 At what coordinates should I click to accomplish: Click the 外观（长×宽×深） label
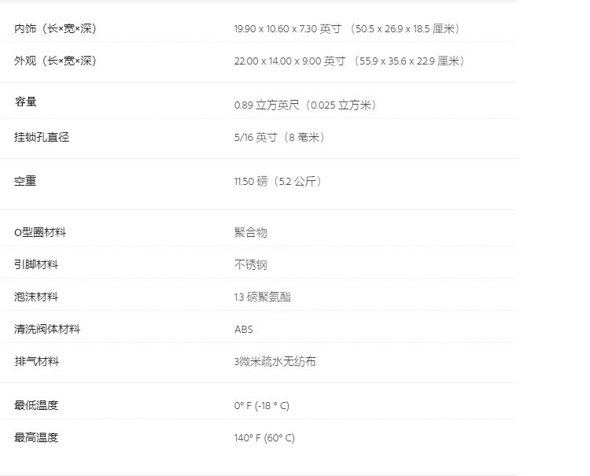(x=55, y=61)
